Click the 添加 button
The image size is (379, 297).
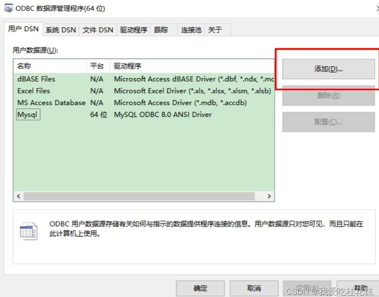coord(328,69)
